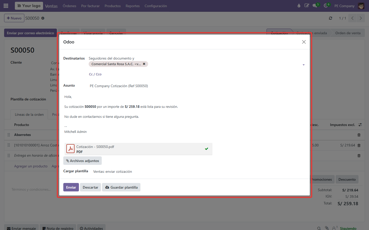Delete the Abarrotes section with trash icon
This screenshot has width=369, height=230.
359,135
